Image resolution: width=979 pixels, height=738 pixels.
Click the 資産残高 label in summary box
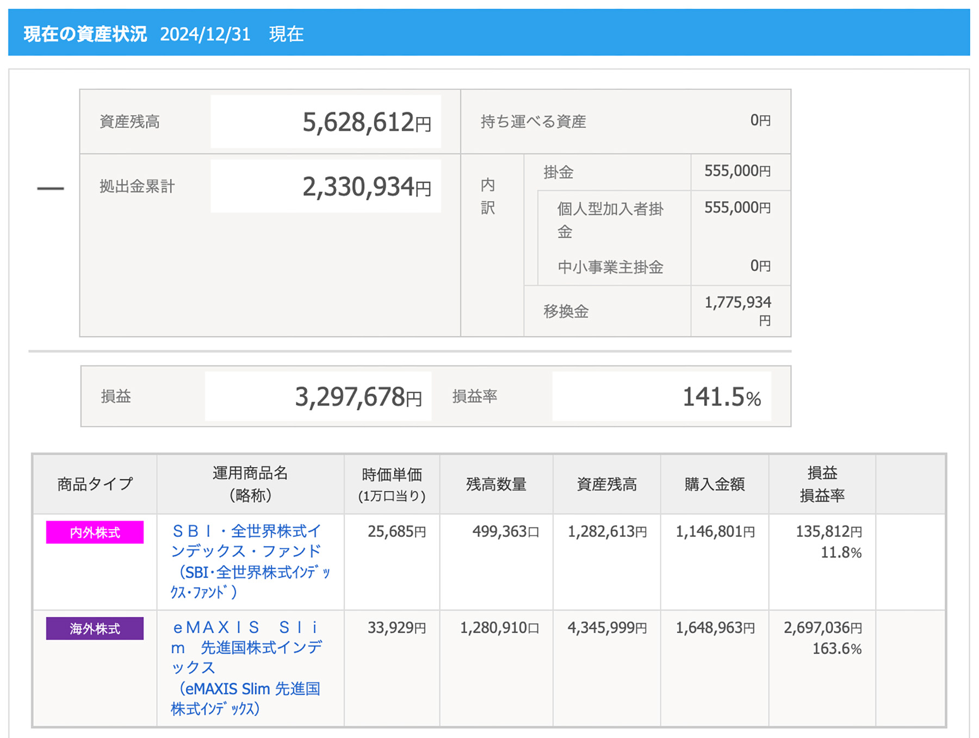[129, 121]
